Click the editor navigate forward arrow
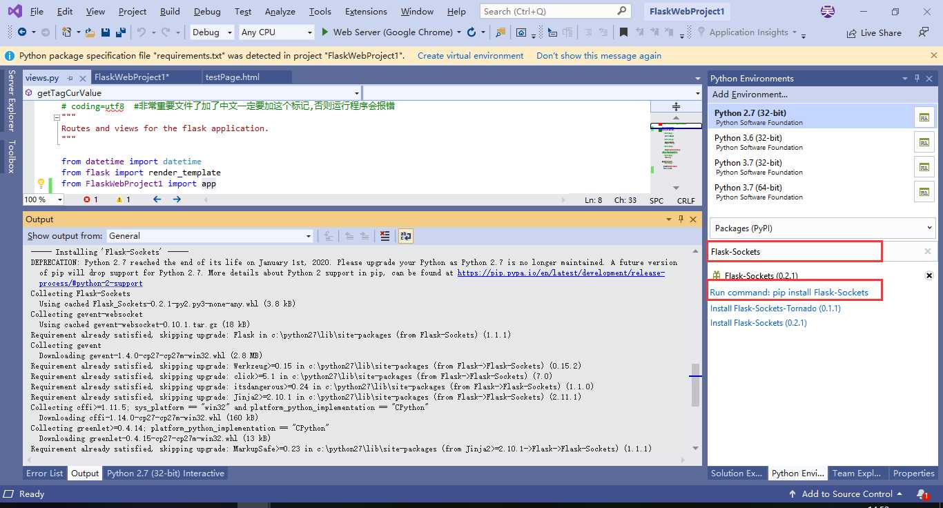This screenshot has height=508, width=943. click(x=177, y=199)
